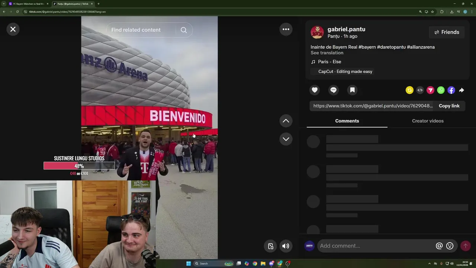Go to previous video with up chevron
The height and width of the screenshot is (268, 476).
(x=286, y=121)
